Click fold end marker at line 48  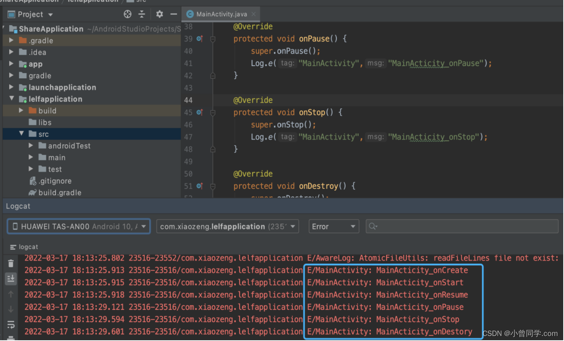[213, 149]
